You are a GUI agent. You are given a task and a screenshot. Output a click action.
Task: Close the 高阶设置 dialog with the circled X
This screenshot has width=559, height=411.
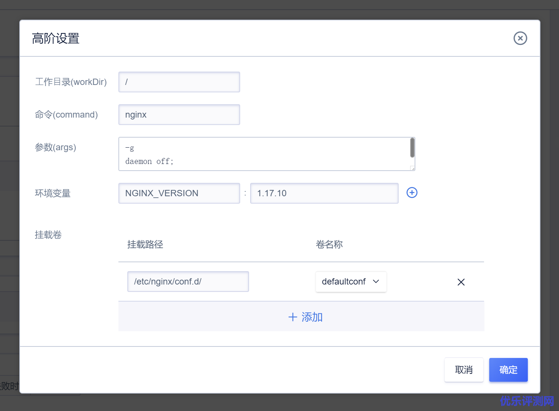click(520, 38)
